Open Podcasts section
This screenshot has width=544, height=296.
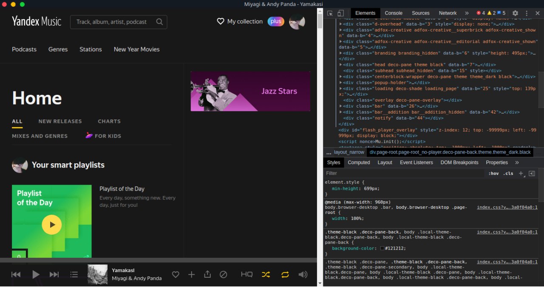coord(24,49)
